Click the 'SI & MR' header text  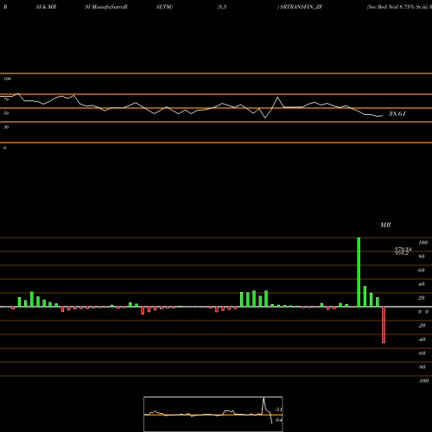click(x=46, y=7)
